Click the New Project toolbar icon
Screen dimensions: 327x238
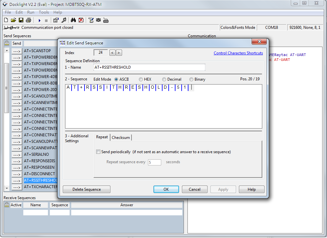coord(6,20)
